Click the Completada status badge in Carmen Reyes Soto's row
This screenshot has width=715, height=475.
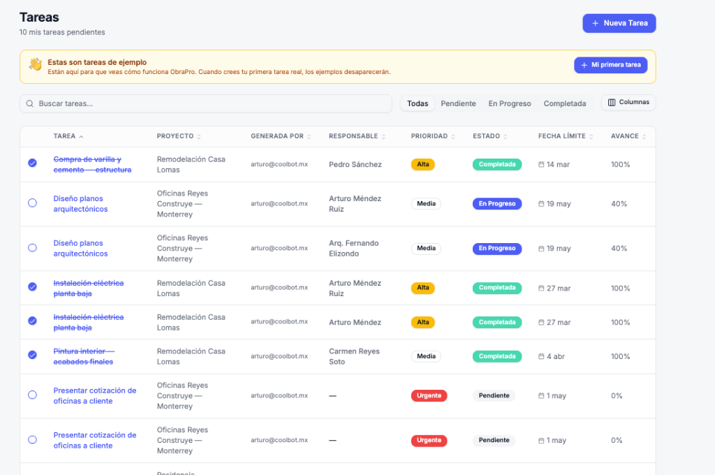pos(497,356)
